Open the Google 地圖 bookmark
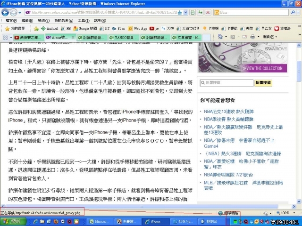 click(85, 29)
